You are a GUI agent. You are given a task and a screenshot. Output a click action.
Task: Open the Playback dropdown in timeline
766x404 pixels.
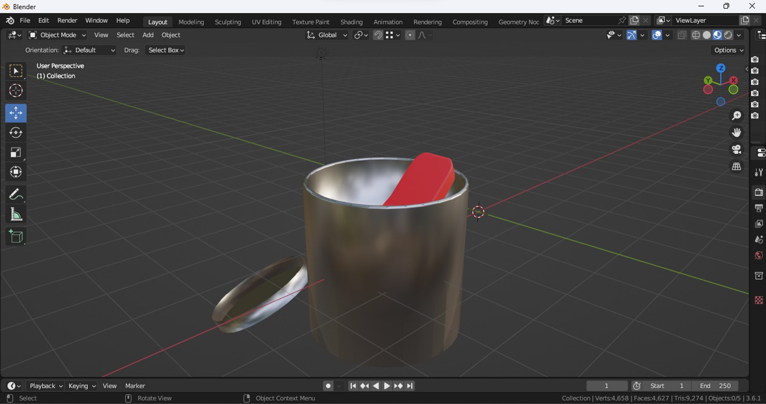45,386
